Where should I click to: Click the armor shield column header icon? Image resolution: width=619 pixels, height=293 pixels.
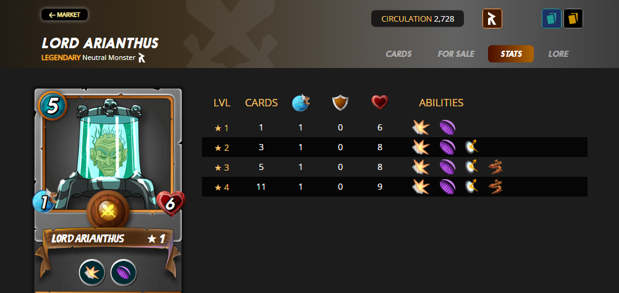coord(340,103)
